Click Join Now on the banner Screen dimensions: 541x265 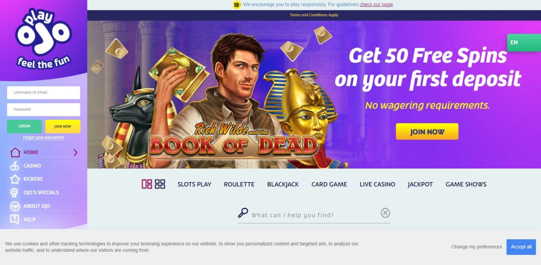(427, 132)
